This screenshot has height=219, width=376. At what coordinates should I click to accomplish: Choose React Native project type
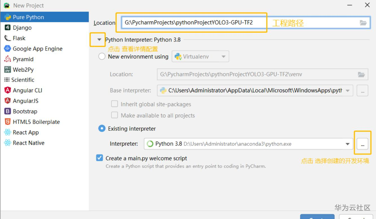tap(45, 143)
